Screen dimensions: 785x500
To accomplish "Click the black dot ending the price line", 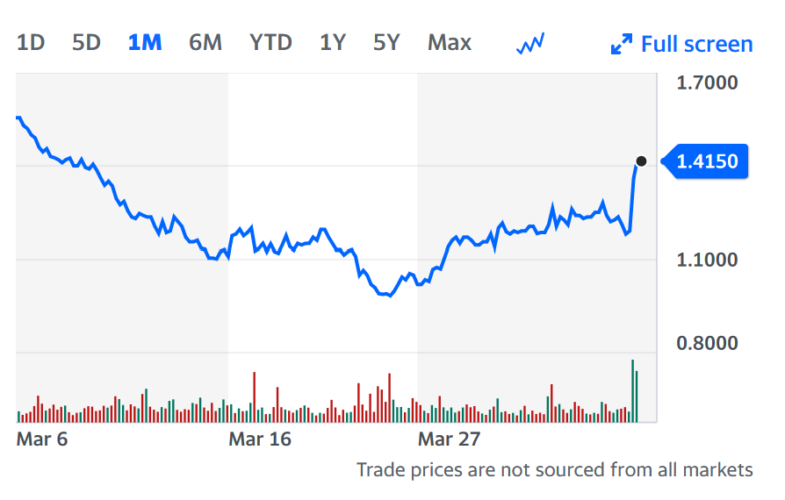I will 641,161.
